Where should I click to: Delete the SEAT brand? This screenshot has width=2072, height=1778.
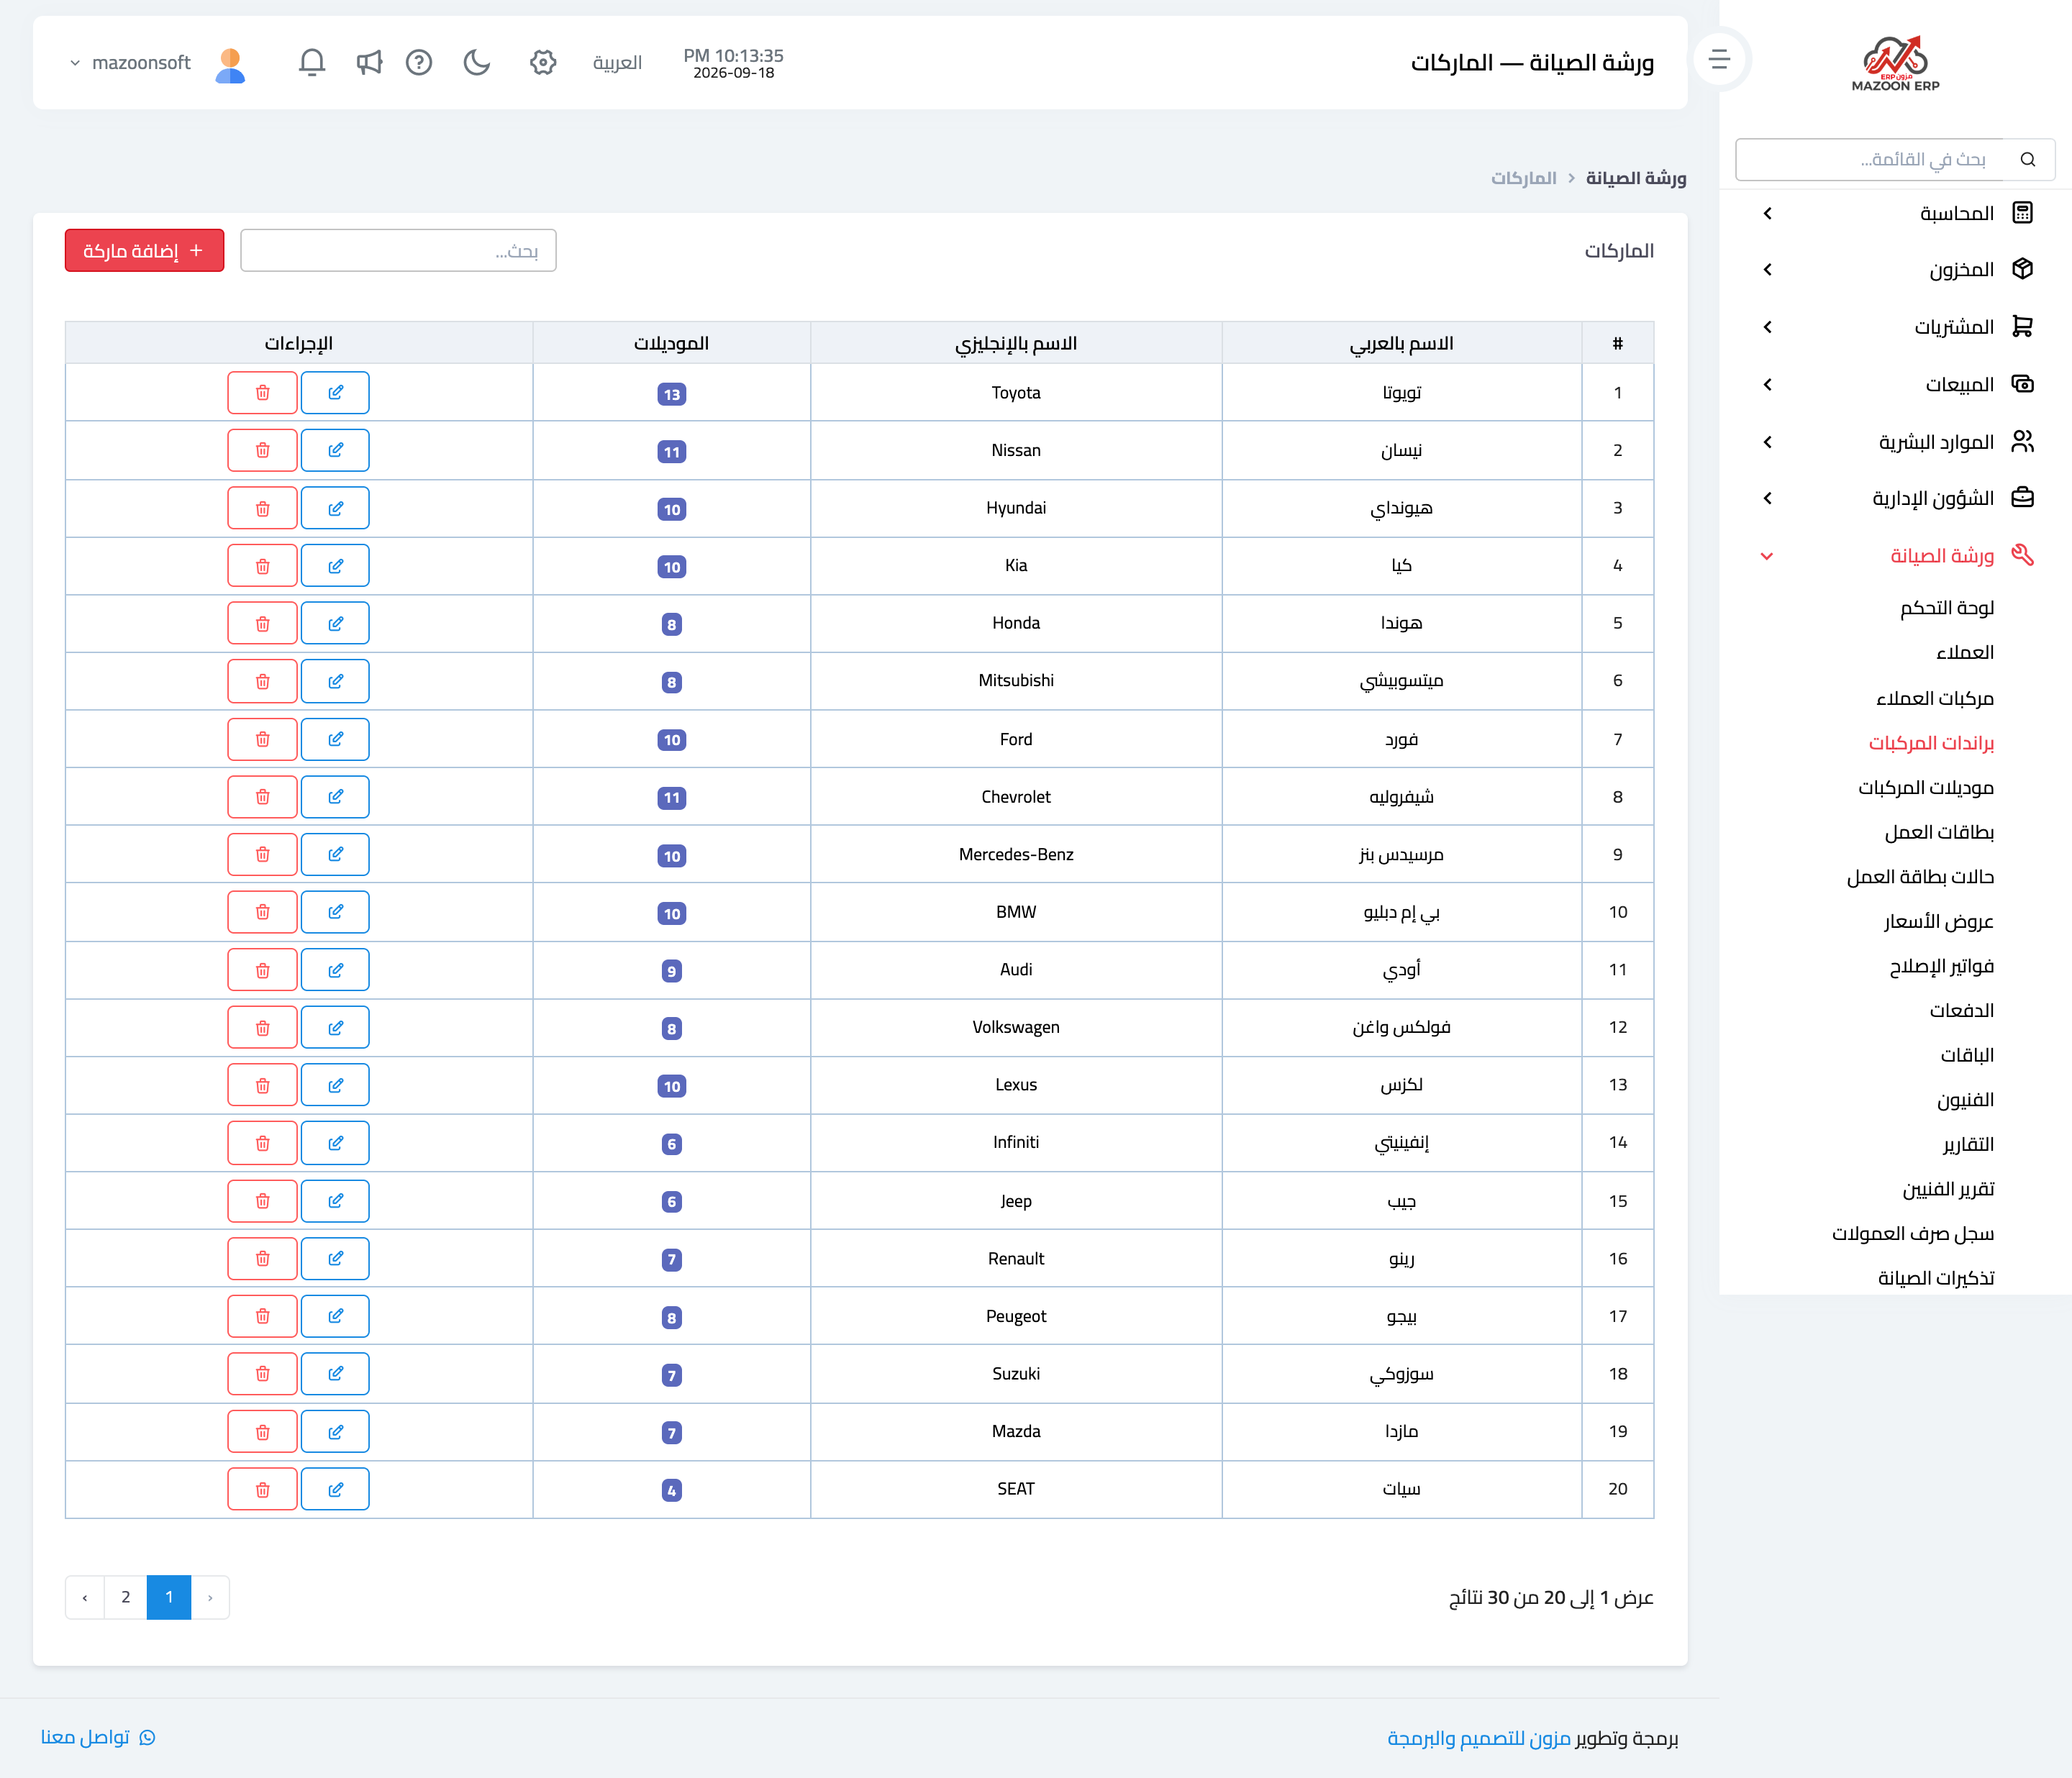[262, 1490]
